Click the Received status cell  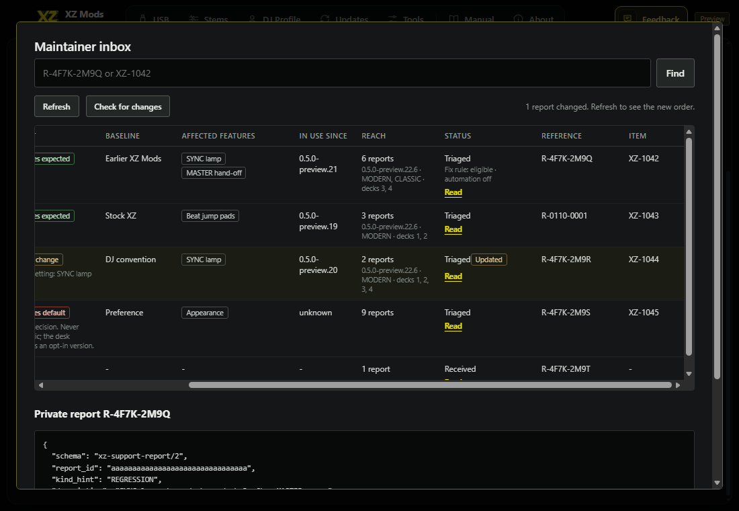pos(460,369)
